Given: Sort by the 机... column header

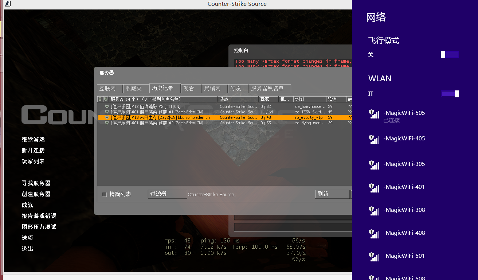Looking at the screenshot, I should [286, 99].
